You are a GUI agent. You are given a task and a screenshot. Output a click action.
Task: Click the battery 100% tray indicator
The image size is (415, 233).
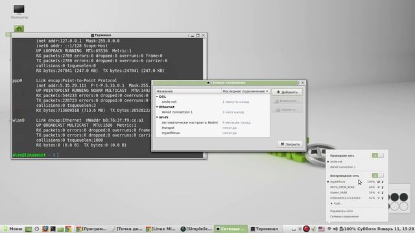(348, 228)
